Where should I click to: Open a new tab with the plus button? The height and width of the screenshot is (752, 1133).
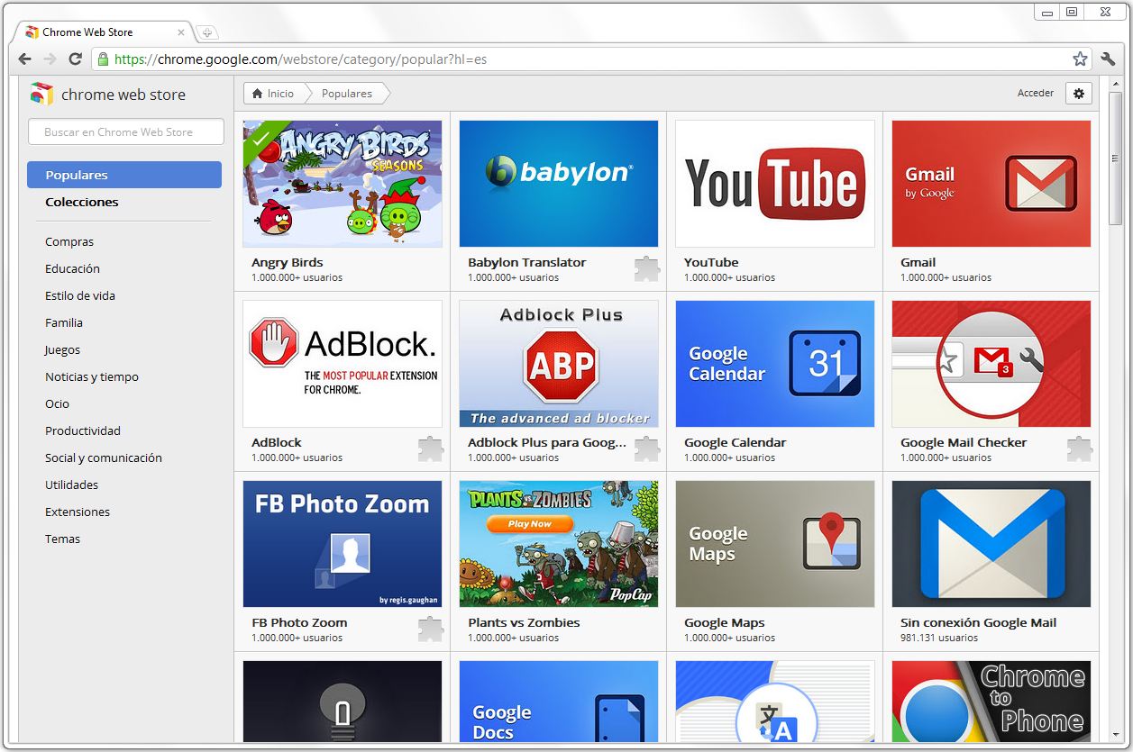click(x=206, y=32)
